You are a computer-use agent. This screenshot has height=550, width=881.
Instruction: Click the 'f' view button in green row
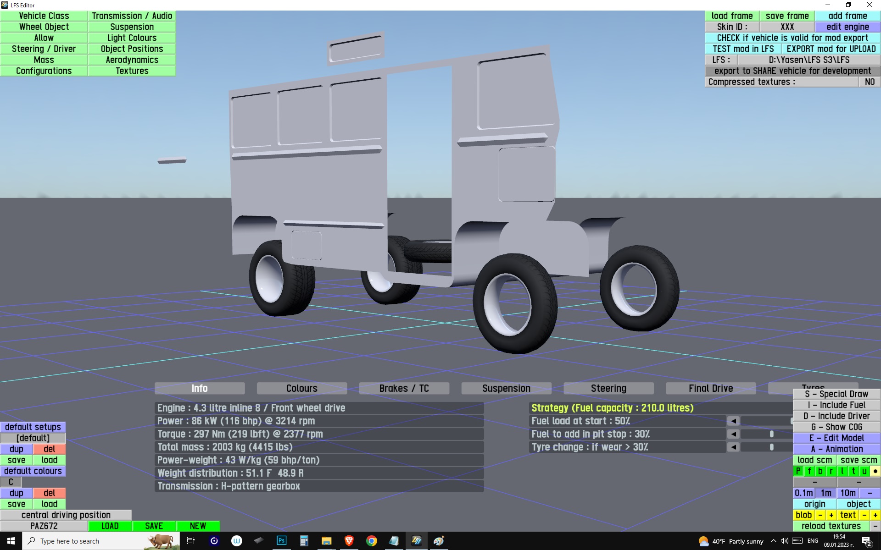click(809, 471)
